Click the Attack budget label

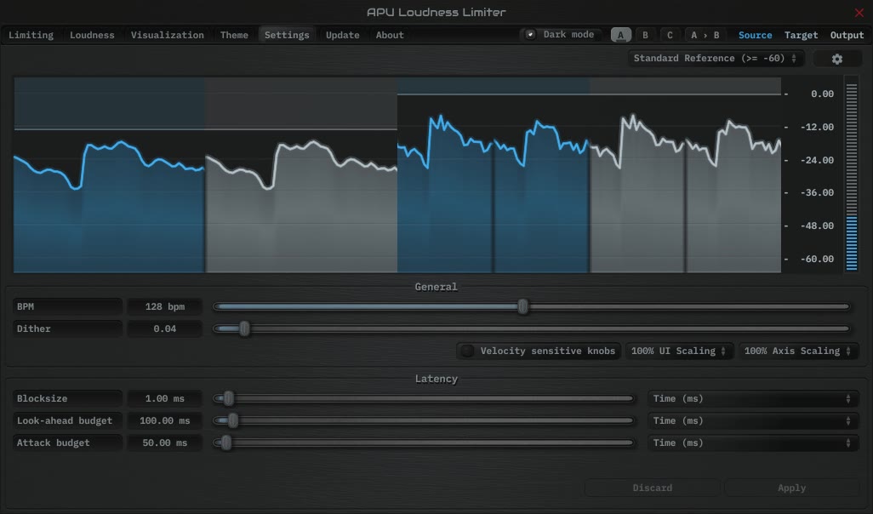(67, 443)
